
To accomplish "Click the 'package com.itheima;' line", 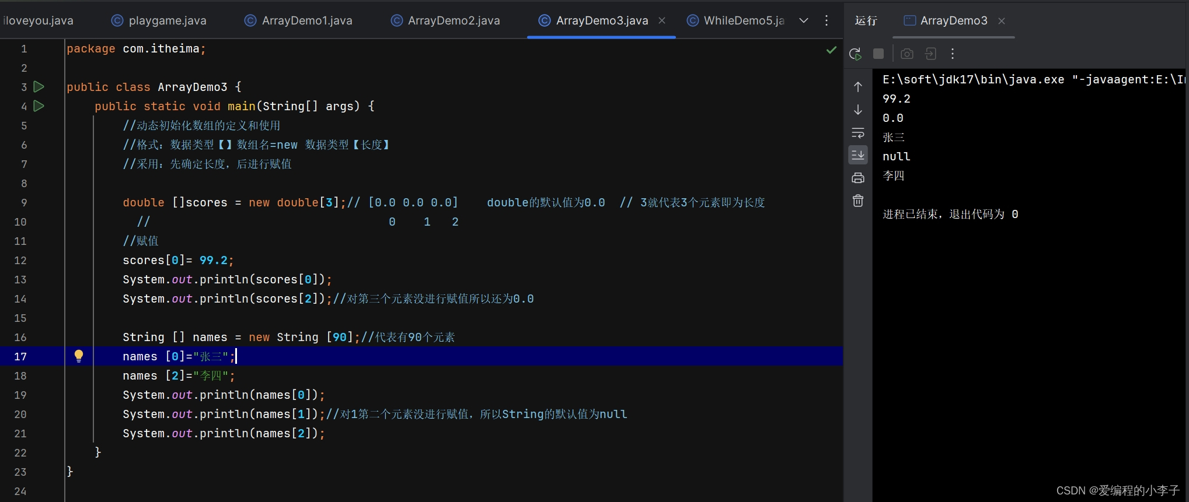I will pos(136,49).
